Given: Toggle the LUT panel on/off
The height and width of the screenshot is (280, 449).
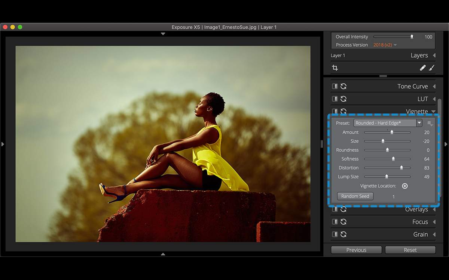Looking at the screenshot, I should (x=335, y=99).
